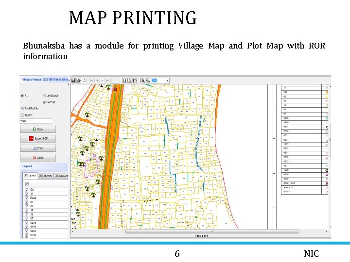Click the save icon in preview toolbar
The width and height of the screenshot is (350, 262).
pyautogui.click(x=73, y=81)
